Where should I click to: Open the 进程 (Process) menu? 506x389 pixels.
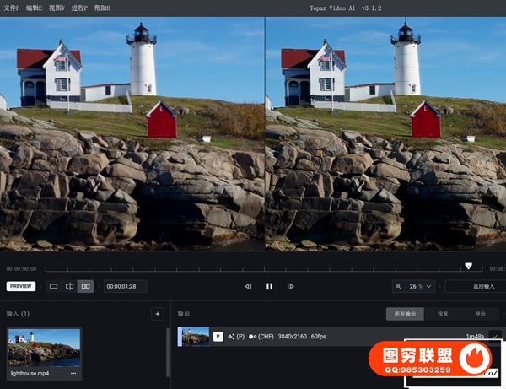pyautogui.click(x=80, y=8)
